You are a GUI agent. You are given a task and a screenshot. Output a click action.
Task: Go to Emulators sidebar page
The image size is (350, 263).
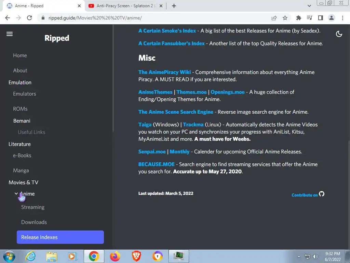pos(25,94)
